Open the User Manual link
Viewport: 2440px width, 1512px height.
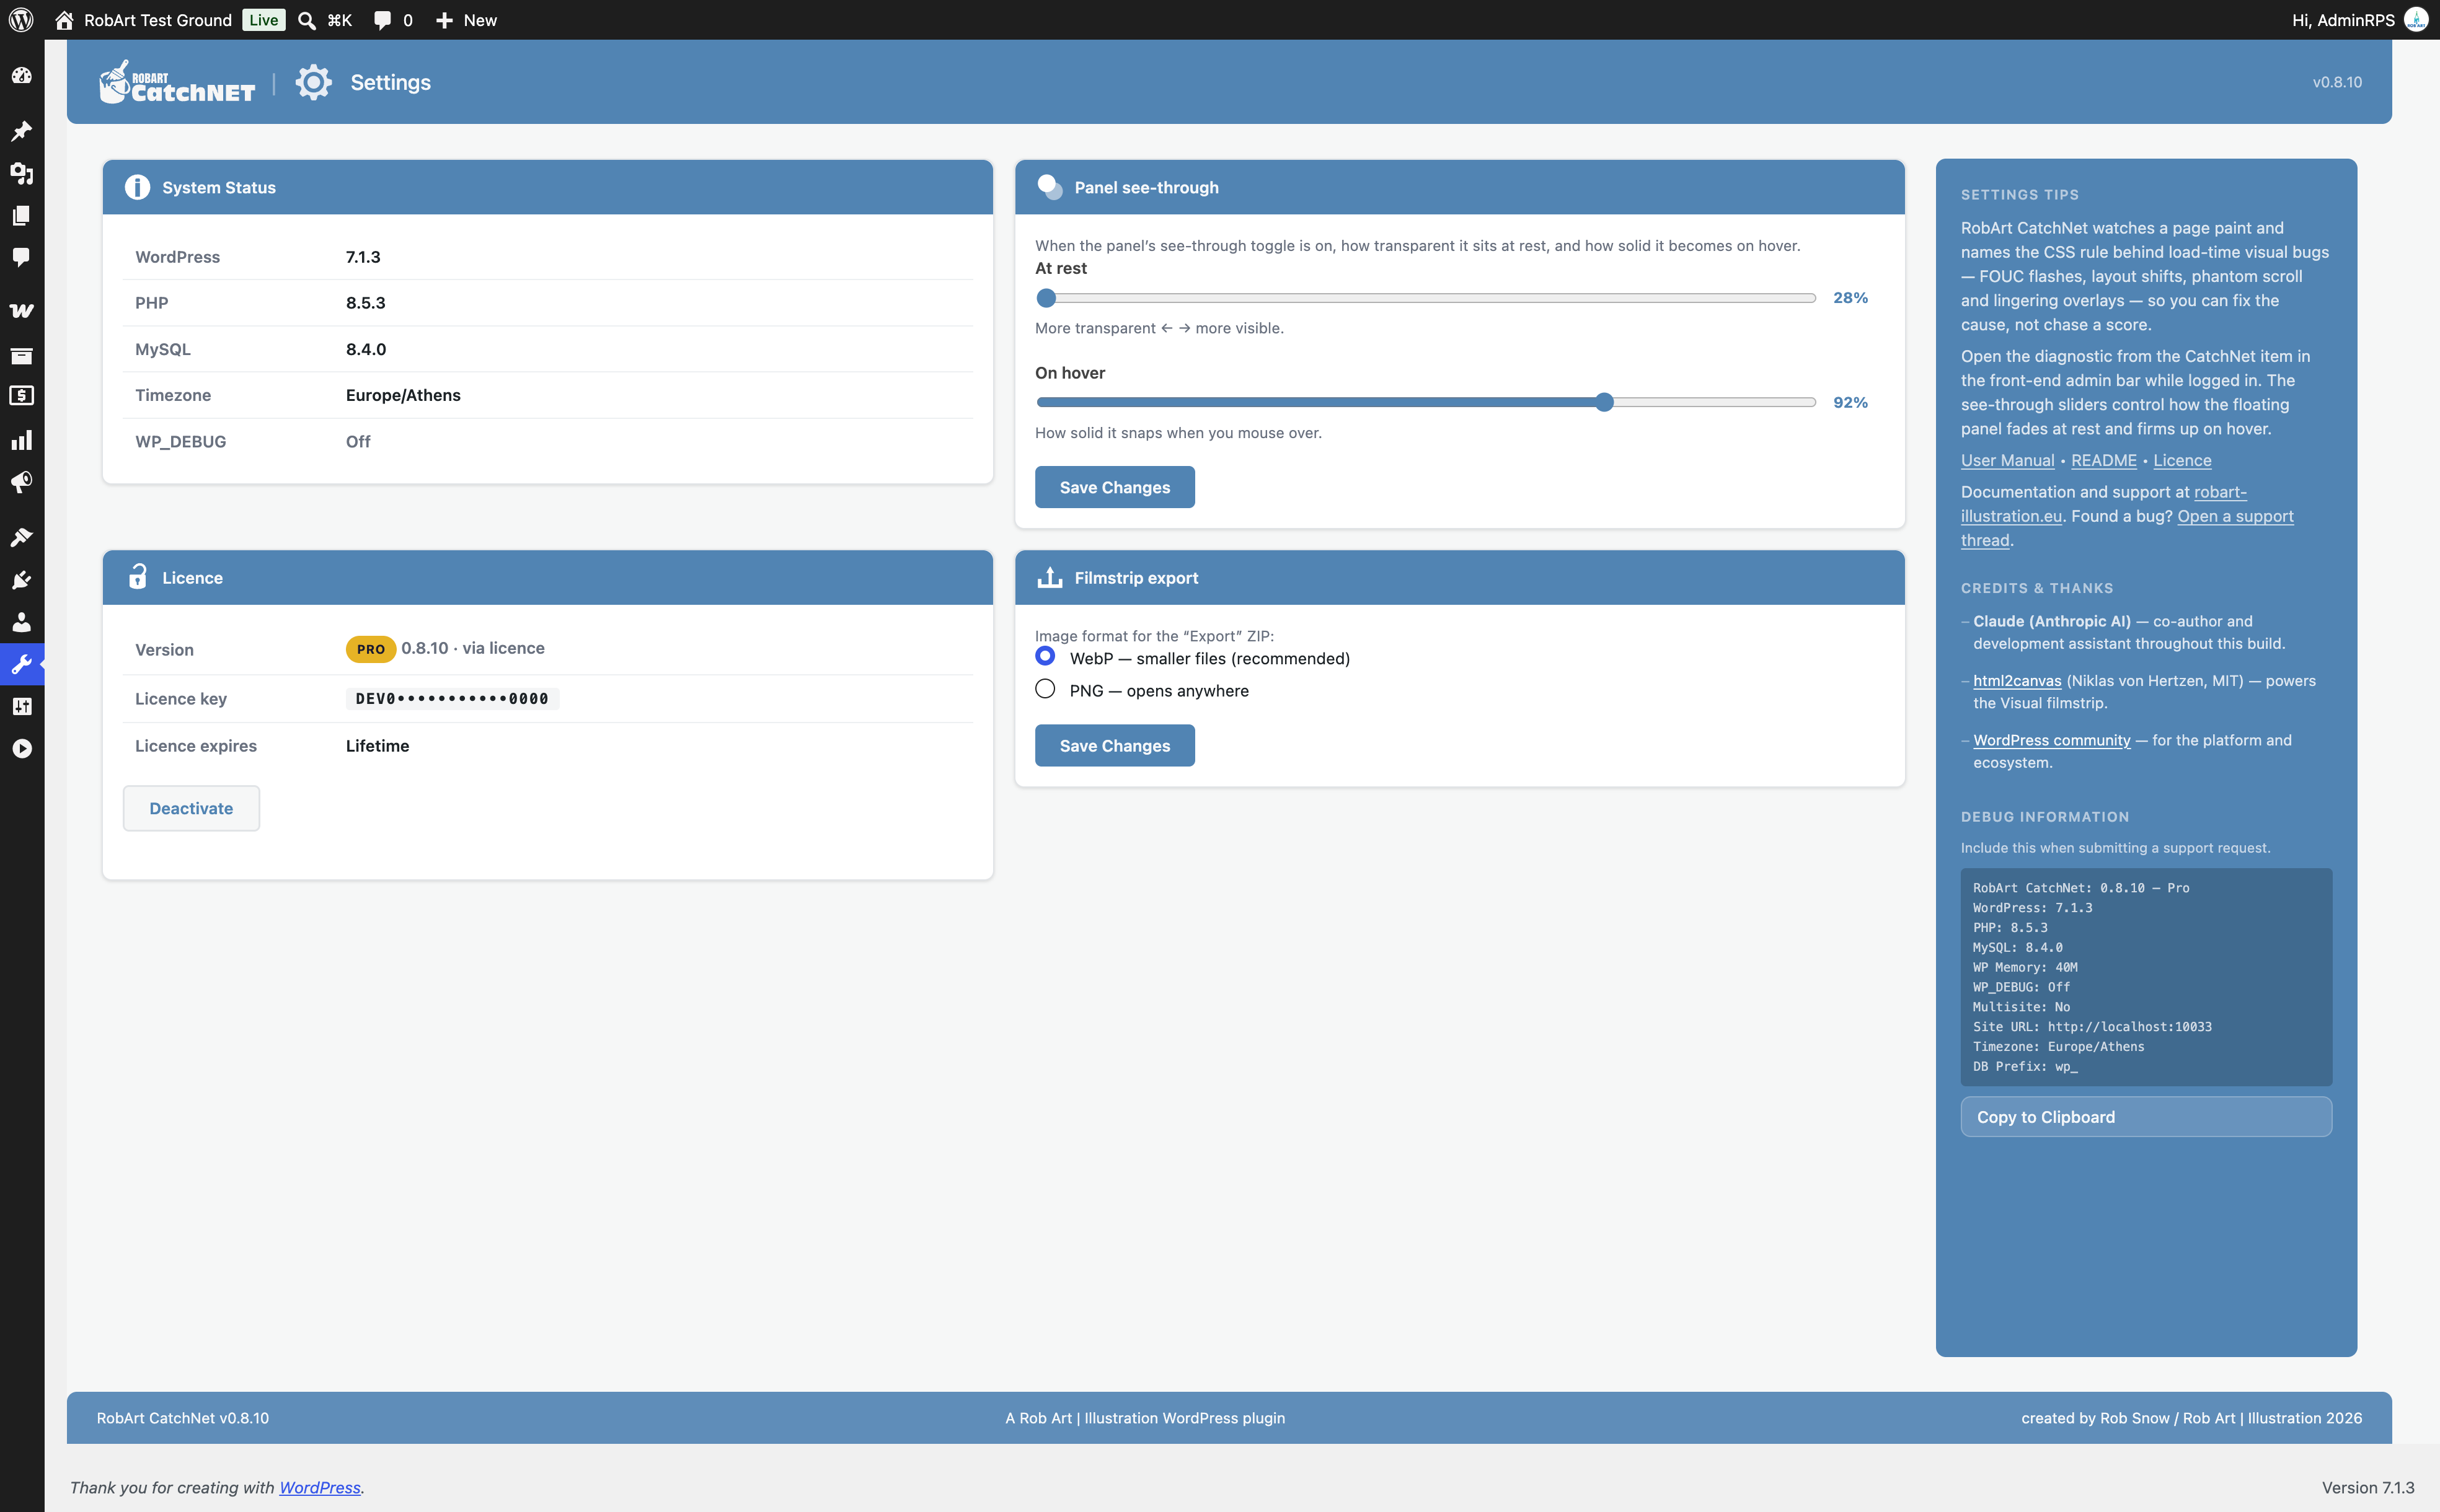tap(2007, 460)
